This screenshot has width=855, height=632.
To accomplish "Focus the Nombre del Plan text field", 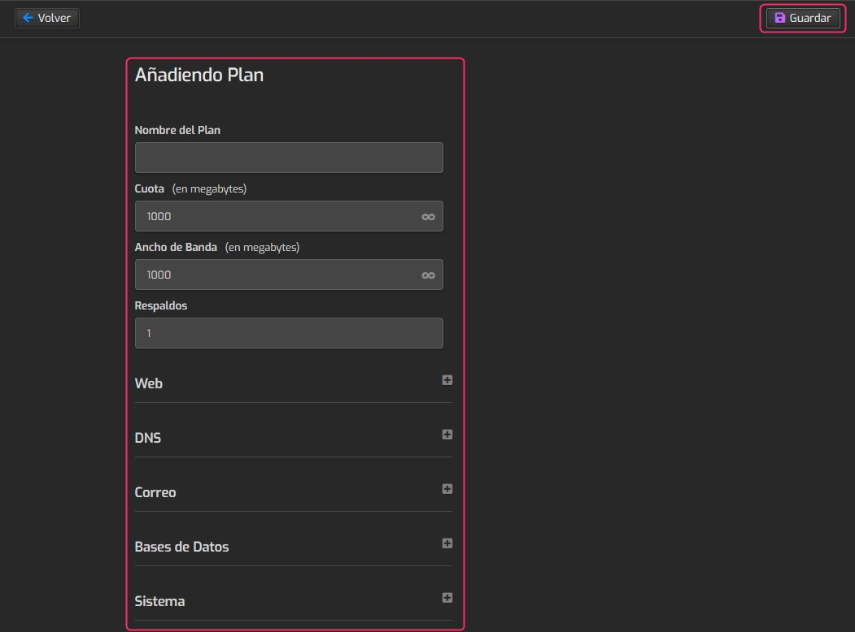I will [x=289, y=158].
